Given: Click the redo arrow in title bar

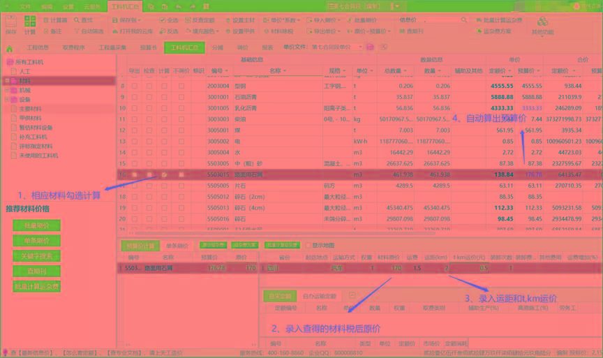Looking at the screenshot, I should click(x=193, y=6).
